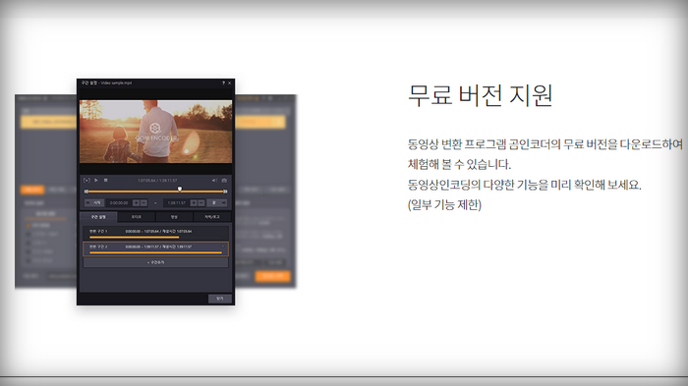688x386 pixels.
Task: Click the line 동영상인코딩의 다양한 기능을 미리 확인해 보세요.
Action: click(x=525, y=185)
